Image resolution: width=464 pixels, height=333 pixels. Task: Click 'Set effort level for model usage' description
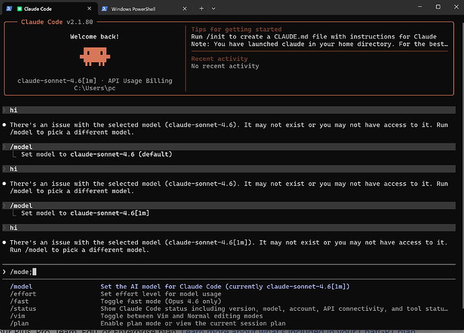pos(161,294)
